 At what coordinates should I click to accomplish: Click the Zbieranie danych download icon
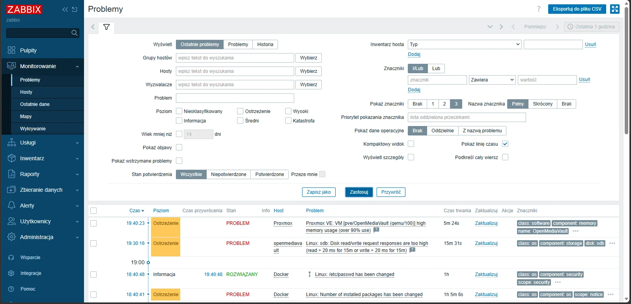11,190
